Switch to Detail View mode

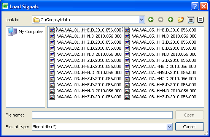(x=200, y=20)
